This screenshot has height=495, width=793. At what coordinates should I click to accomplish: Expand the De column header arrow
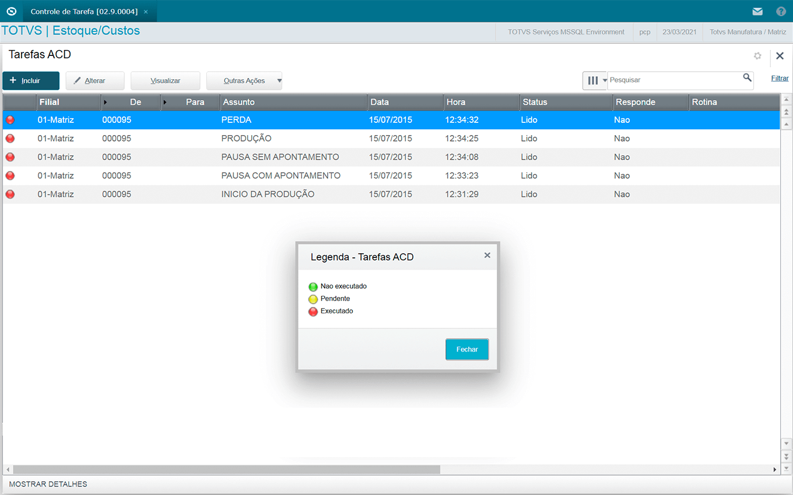click(x=106, y=102)
